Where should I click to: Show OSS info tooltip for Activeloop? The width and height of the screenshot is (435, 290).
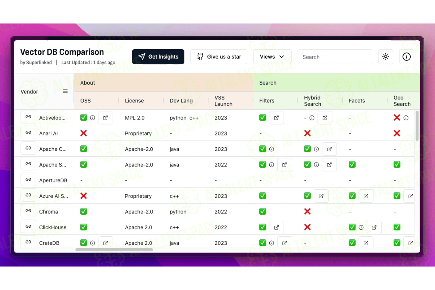pyautogui.click(x=93, y=118)
